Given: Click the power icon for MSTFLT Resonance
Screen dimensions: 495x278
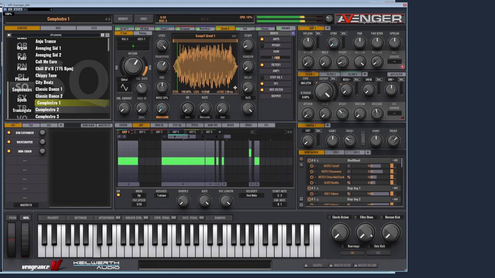Looking at the screenshot, I should (311, 171).
